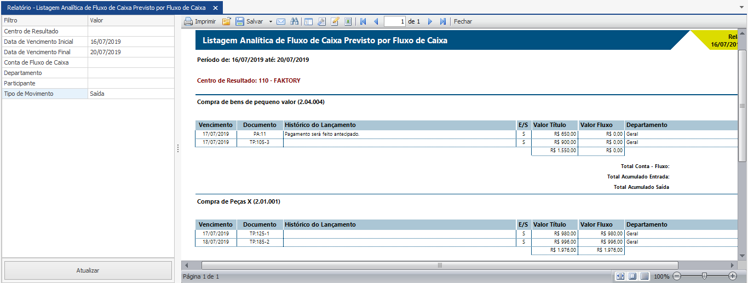Viewport: 748px width, 283px height.
Task: Click Fechar to close the report
Action: click(463, 22)
